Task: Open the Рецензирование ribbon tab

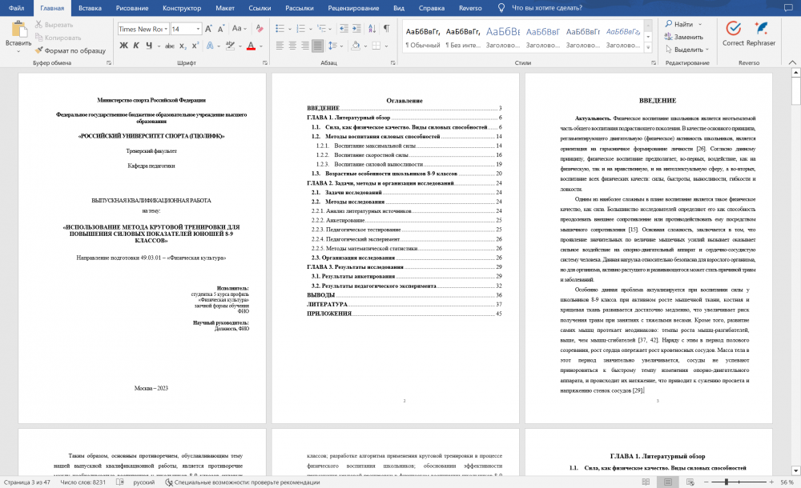Action: tap(353, 8)
